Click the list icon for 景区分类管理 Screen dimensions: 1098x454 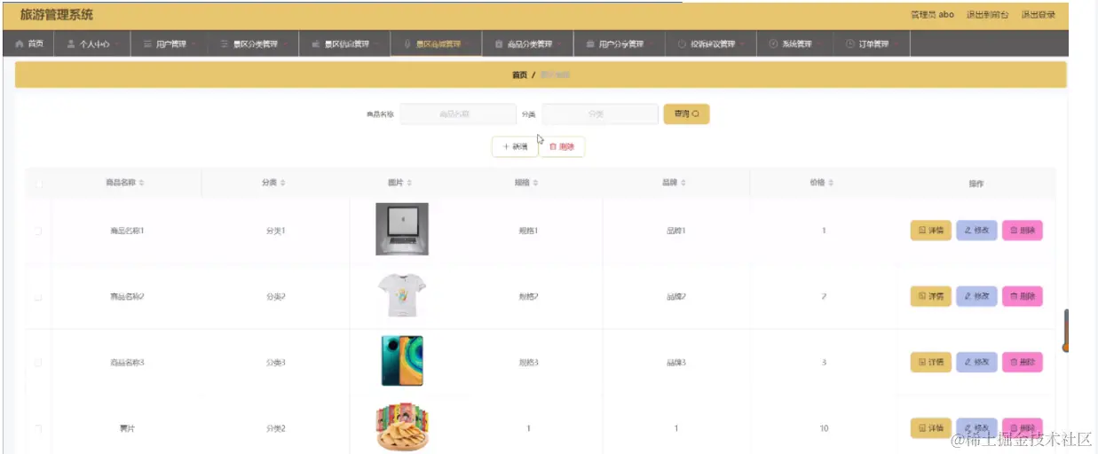click(x=225, y=43)
